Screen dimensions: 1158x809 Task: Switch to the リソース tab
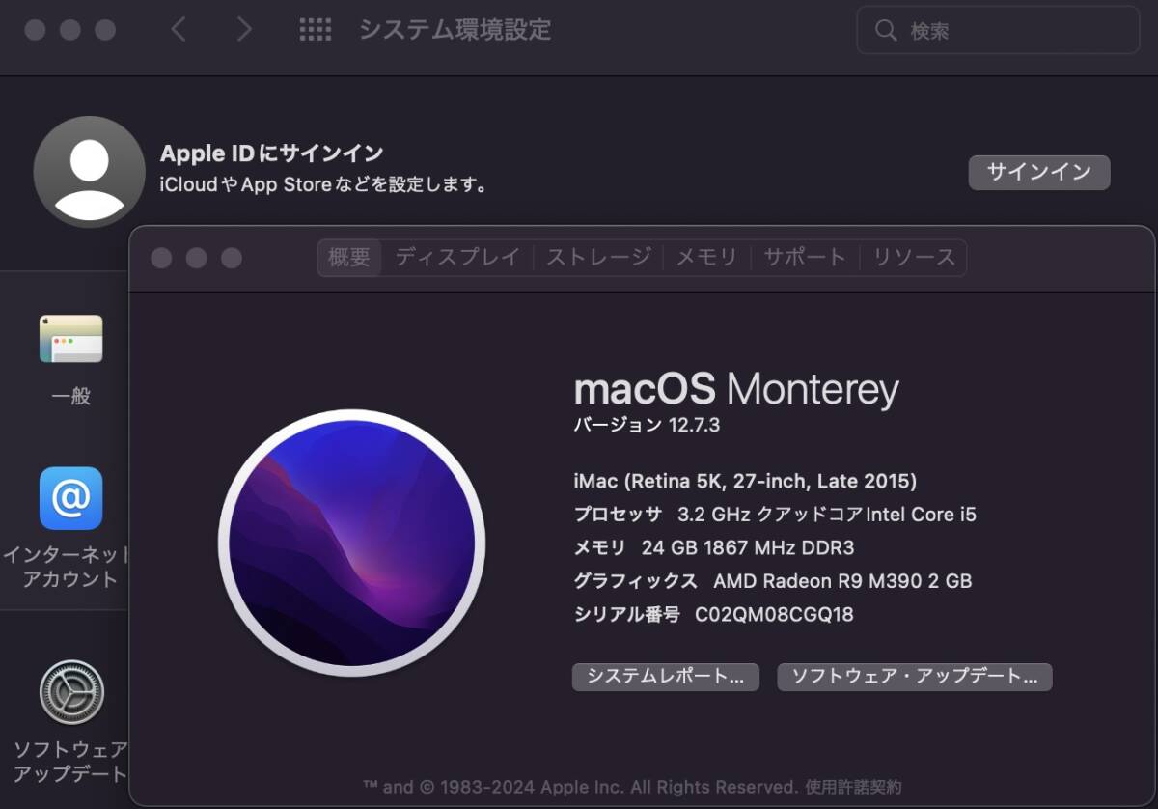(x=914, y=258)
